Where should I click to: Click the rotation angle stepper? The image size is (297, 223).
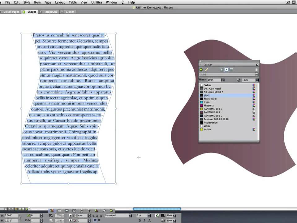[x=41, y=216]
